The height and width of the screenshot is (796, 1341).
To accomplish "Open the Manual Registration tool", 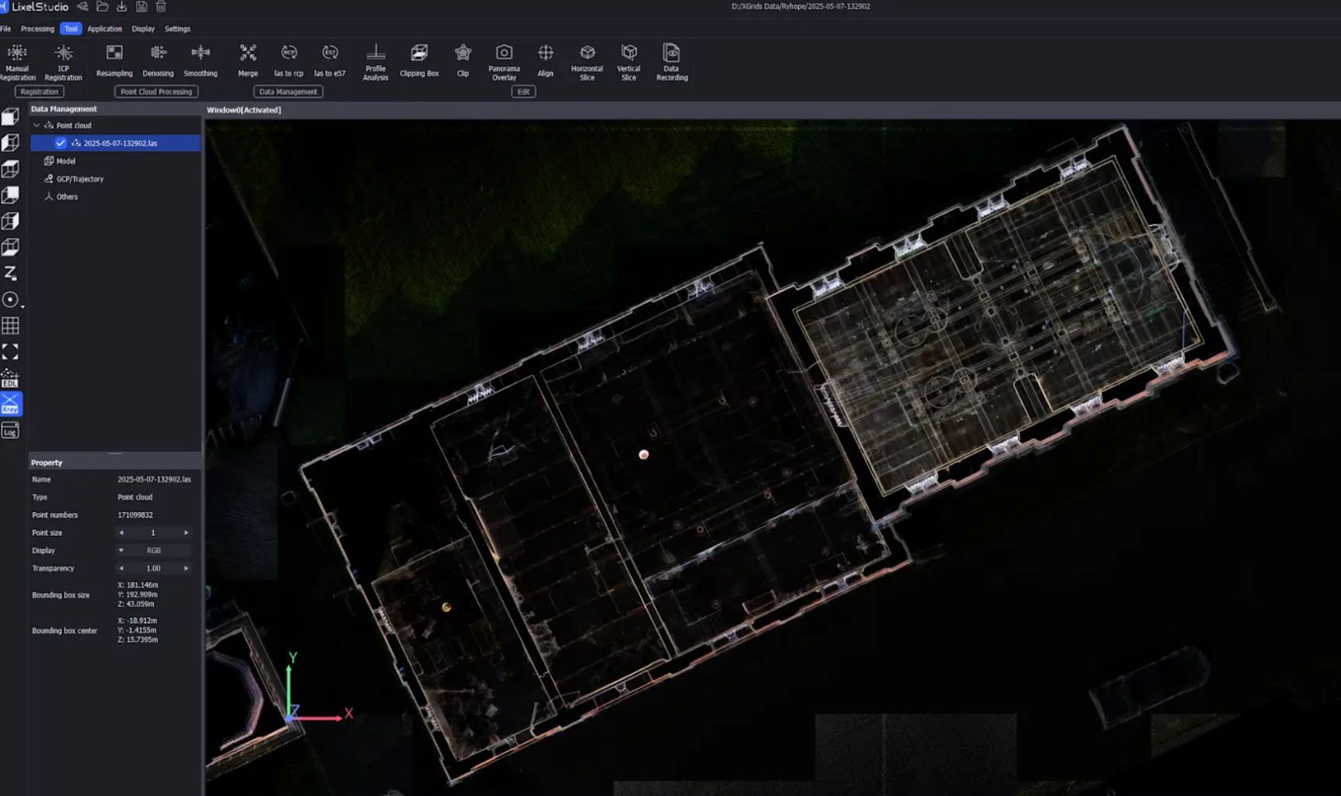I will point(17,62).
